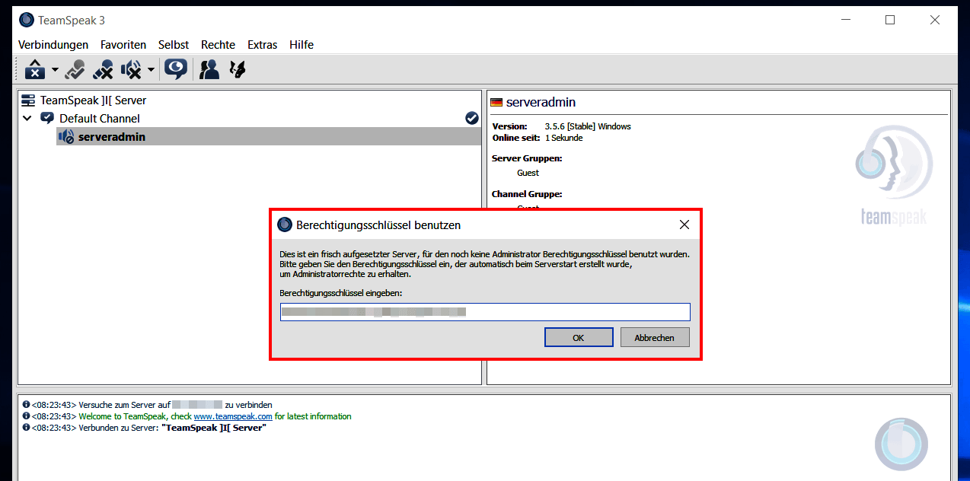Viewport: 970px width, 481px height.
Task: Toggle away status via the speech-bubble icon
Action: 175,69
